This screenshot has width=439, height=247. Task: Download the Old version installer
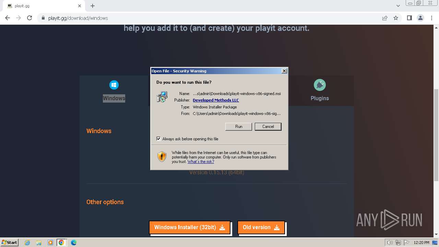pyautogui.click(x=261, y=227)
